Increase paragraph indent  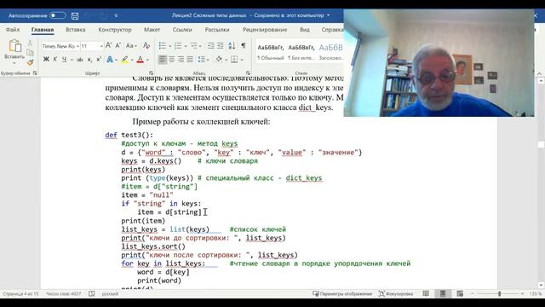click(221, 45)
